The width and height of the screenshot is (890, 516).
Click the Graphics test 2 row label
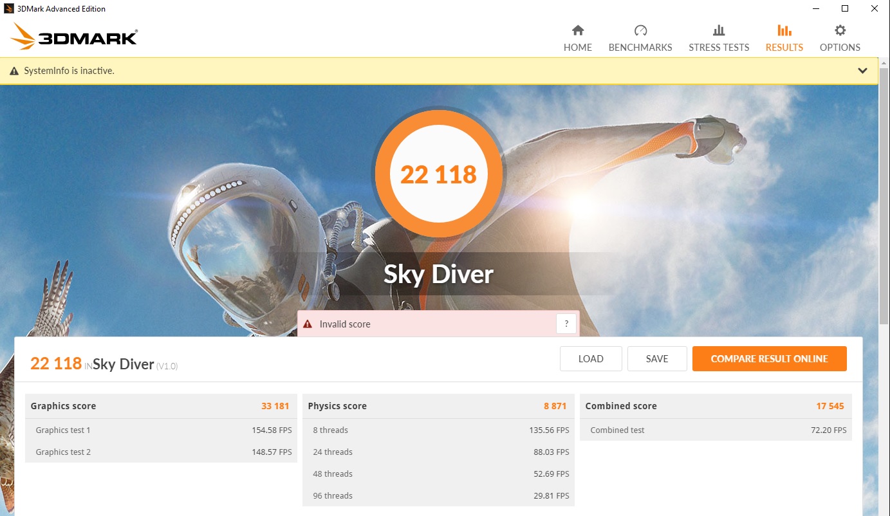pyautogui.click(x=63, y=452)
